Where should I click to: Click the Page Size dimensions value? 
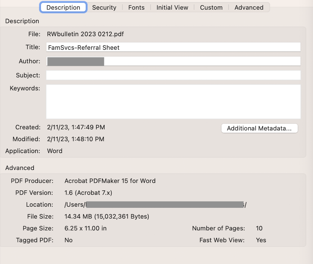(85, 228)
